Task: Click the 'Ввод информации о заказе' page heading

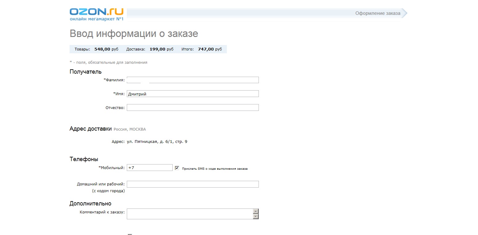Action: tap(134, 34)
